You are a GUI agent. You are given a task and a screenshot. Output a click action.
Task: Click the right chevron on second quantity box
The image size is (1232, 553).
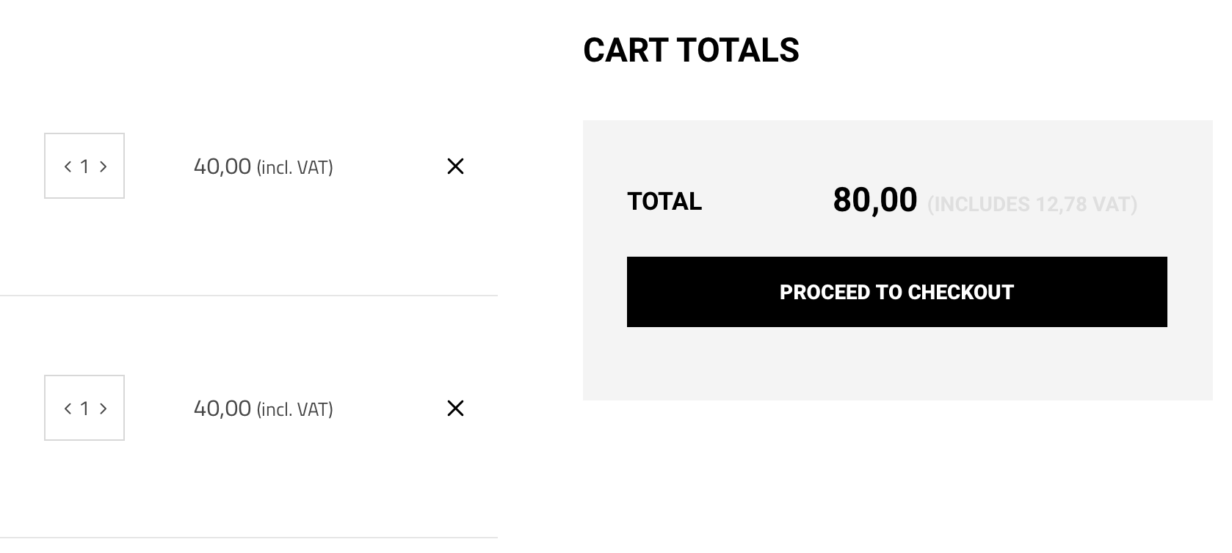[104, 409]
